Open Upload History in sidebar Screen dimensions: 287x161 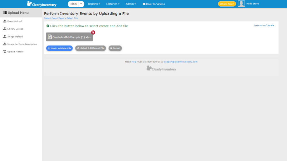pyautogui.click(x=13, y=52)
